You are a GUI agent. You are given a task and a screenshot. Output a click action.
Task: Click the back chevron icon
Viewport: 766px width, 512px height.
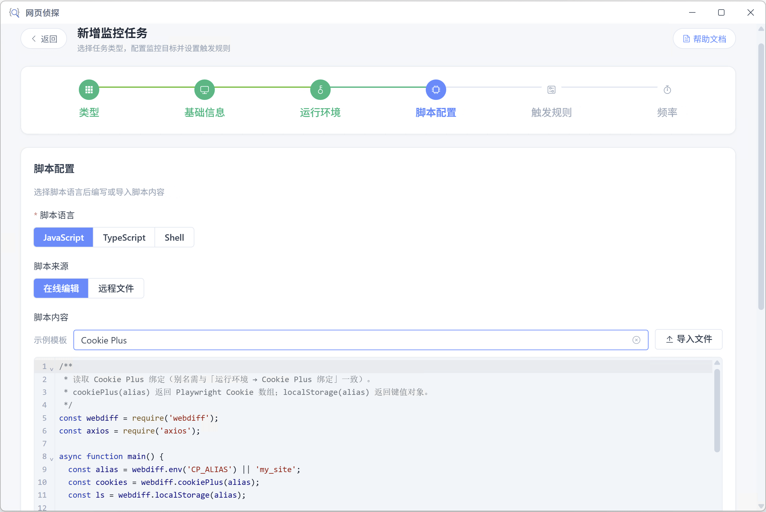(x=34, y=39)
